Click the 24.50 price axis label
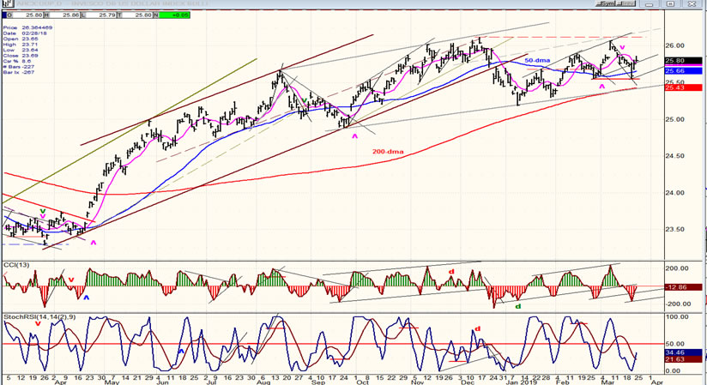The height and width of the screenshot is (385, 707). [x=674, y=156]
